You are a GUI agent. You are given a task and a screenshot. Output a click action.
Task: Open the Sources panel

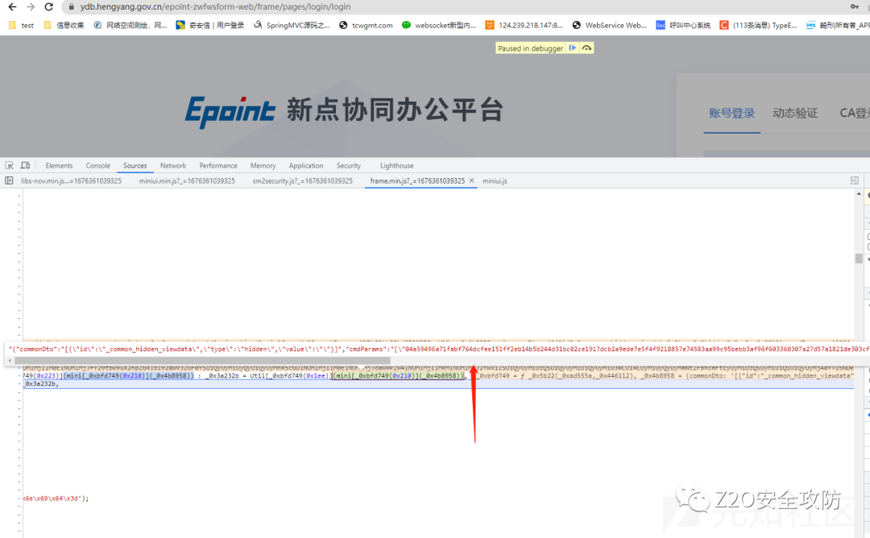(x=135, y=166)
